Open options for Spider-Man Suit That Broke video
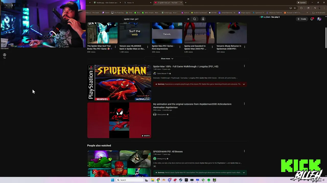327x183 pixels. pos(115,47)
